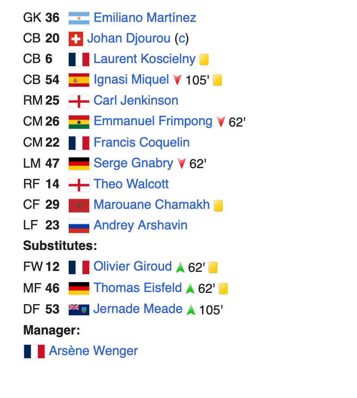
Task: Go to the Theo Walcott page
Action: tap(131, 184)
